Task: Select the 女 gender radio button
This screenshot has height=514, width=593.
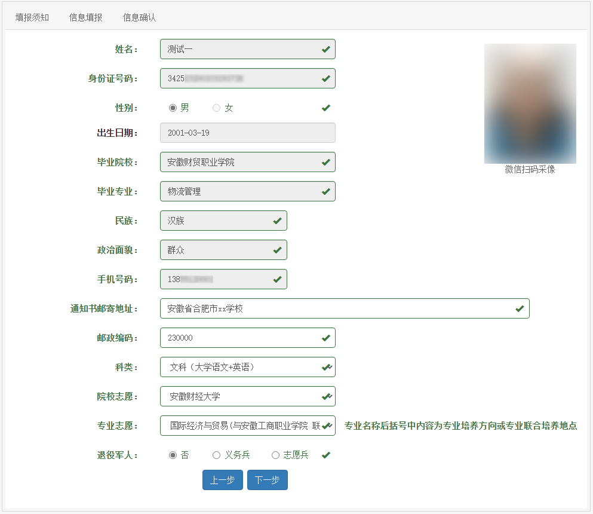Action: (x=216, y=108)
